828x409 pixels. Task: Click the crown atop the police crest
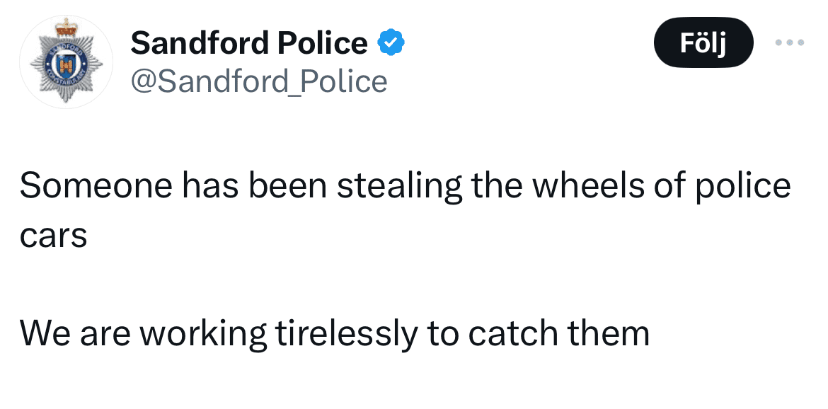[x=66, y=28]
